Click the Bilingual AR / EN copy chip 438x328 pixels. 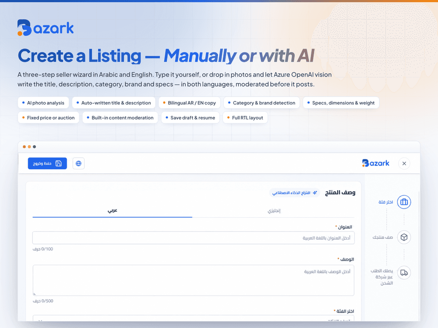click(189, 103)
